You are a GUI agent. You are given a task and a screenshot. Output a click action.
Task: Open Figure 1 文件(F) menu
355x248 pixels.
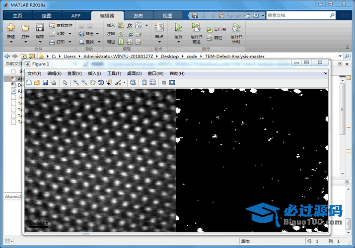[x=34, y=73]
